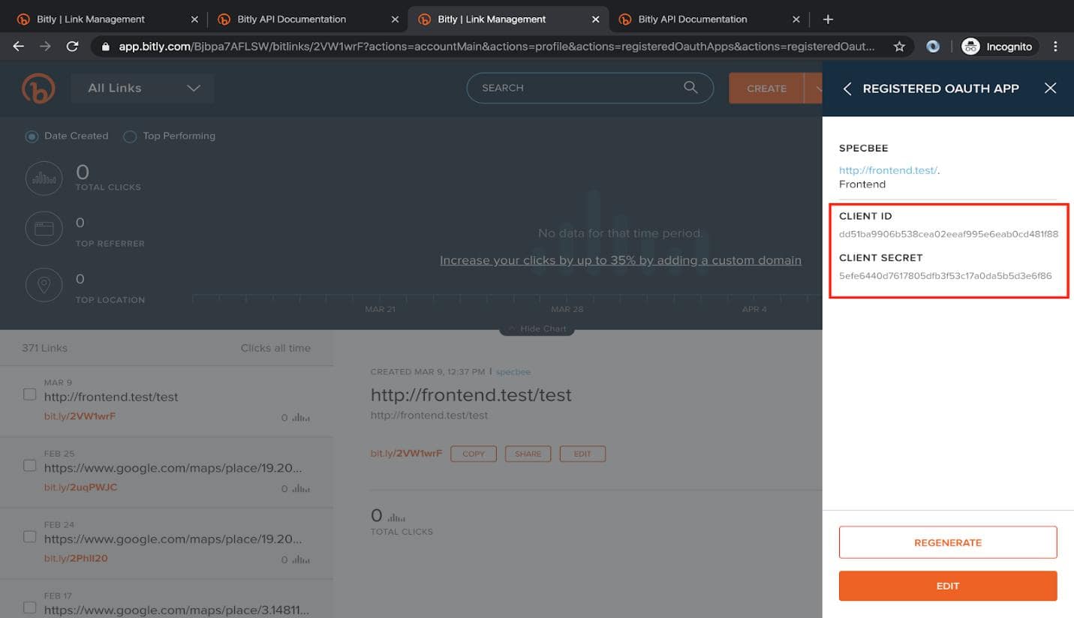
Task: Close the first Bitly Link Management tab
Action: (194, 19)
